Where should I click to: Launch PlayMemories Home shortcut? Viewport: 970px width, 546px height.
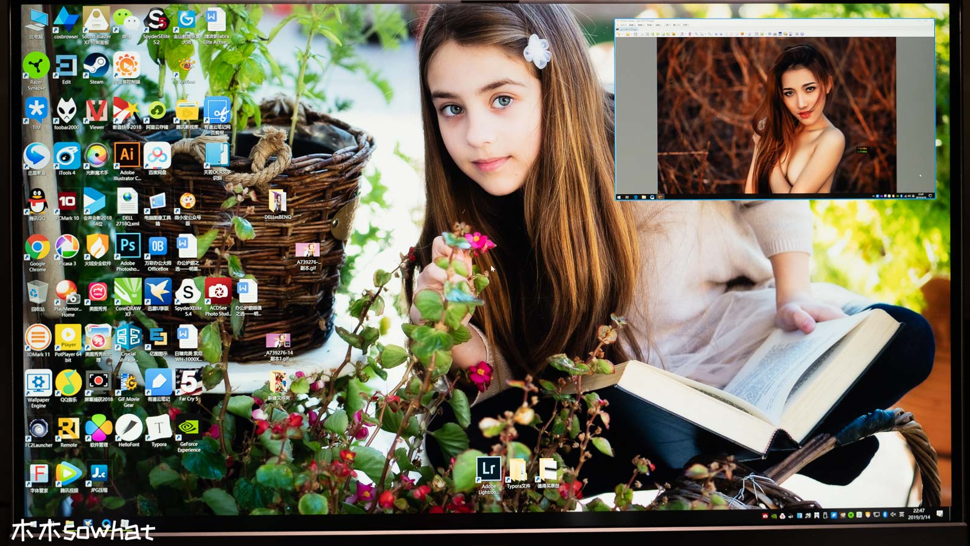pyautogui.click(x=67, y=298)
